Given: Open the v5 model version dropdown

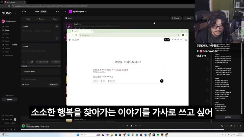Looking at the screenshot, I should [x=57, y=12].
